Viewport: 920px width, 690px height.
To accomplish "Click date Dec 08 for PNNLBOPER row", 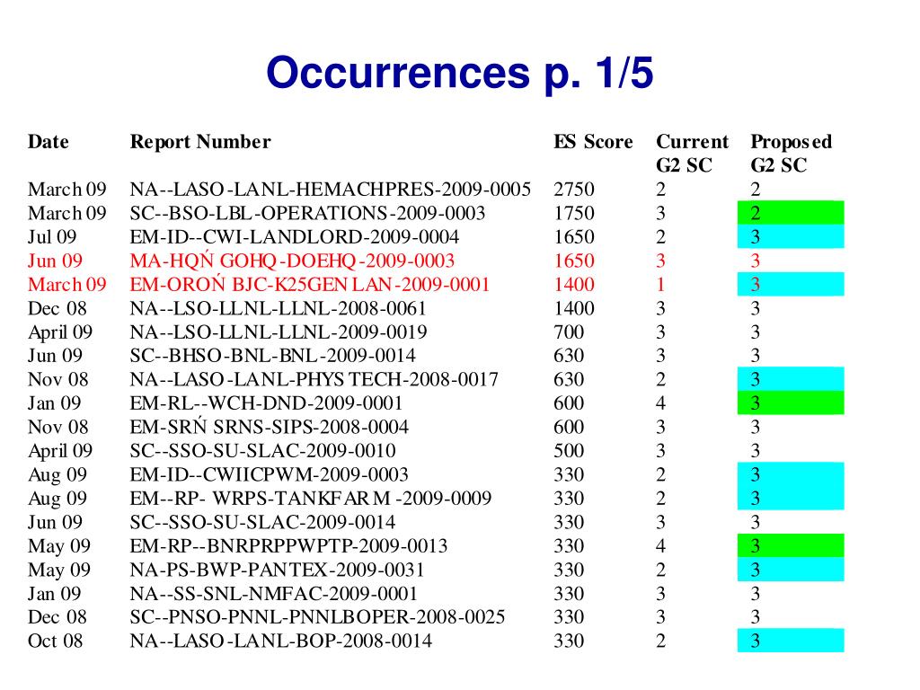I will [57, 617].
